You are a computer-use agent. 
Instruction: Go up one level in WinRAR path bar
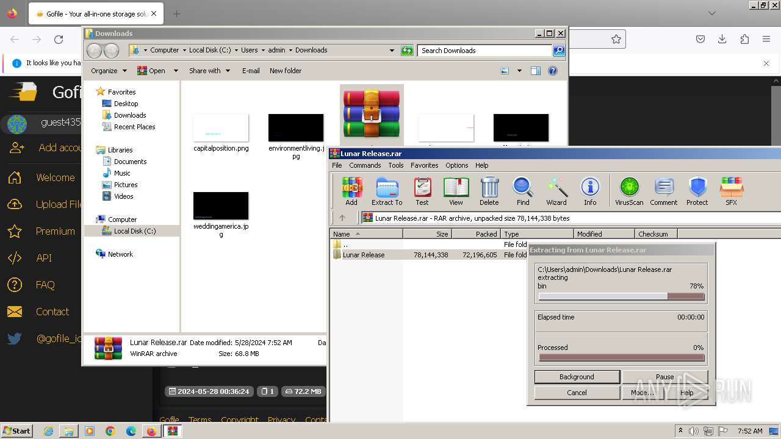(342, 218)
